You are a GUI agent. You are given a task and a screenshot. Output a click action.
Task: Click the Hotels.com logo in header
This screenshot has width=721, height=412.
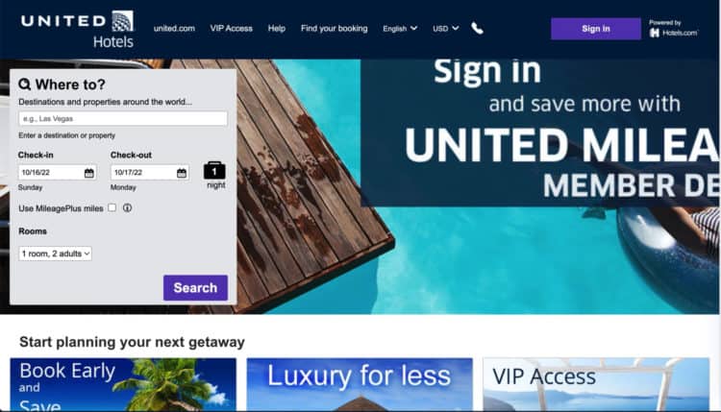(x=674, y=33)
